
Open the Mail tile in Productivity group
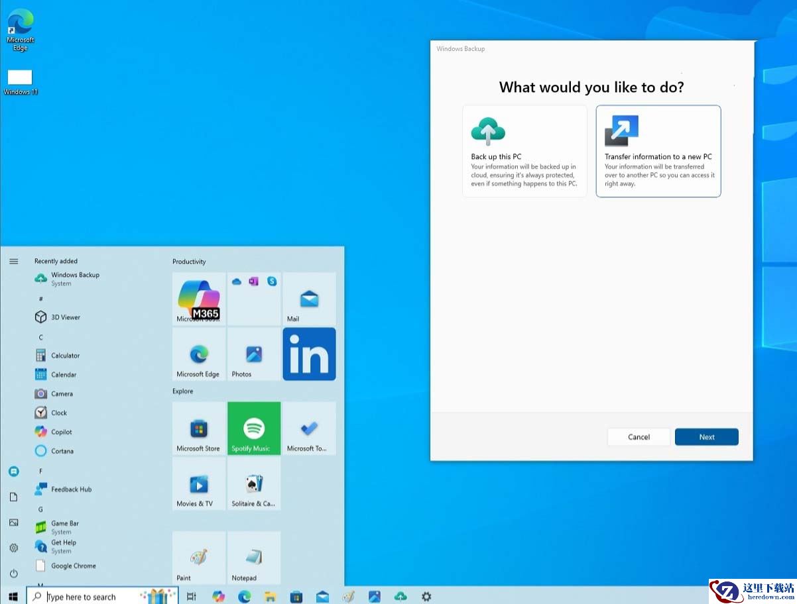(309, 299)
